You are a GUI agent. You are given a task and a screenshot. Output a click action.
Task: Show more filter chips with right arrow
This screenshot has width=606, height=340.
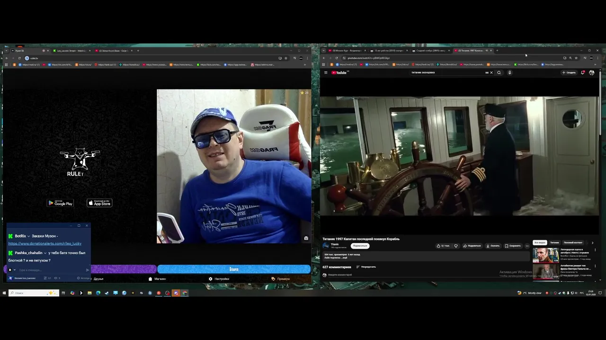tap(592, 243)
